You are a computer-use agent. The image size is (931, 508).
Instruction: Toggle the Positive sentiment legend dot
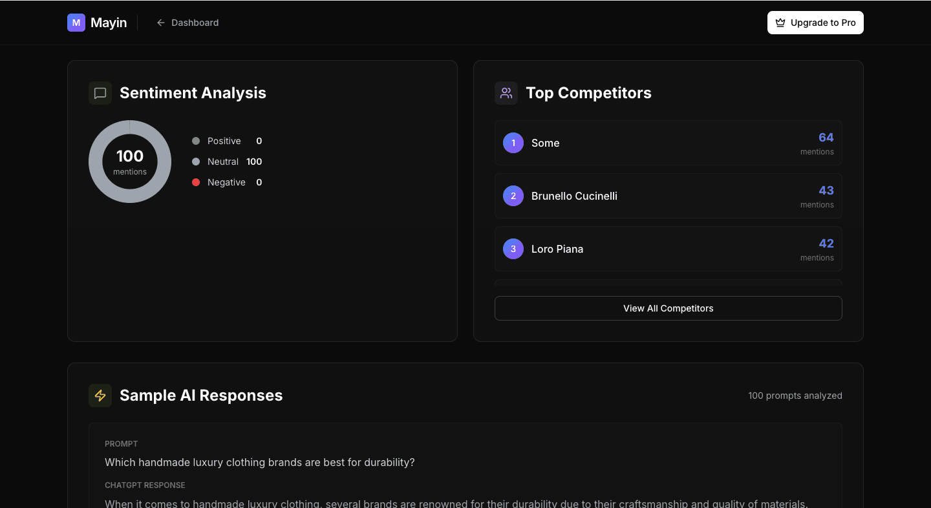click(196, 140)
